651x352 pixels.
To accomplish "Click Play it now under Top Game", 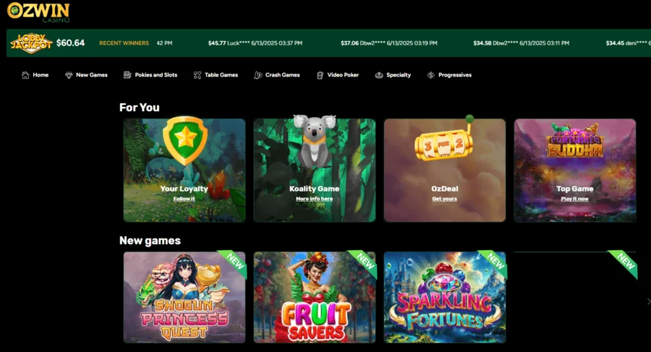I will coord(574,199).
